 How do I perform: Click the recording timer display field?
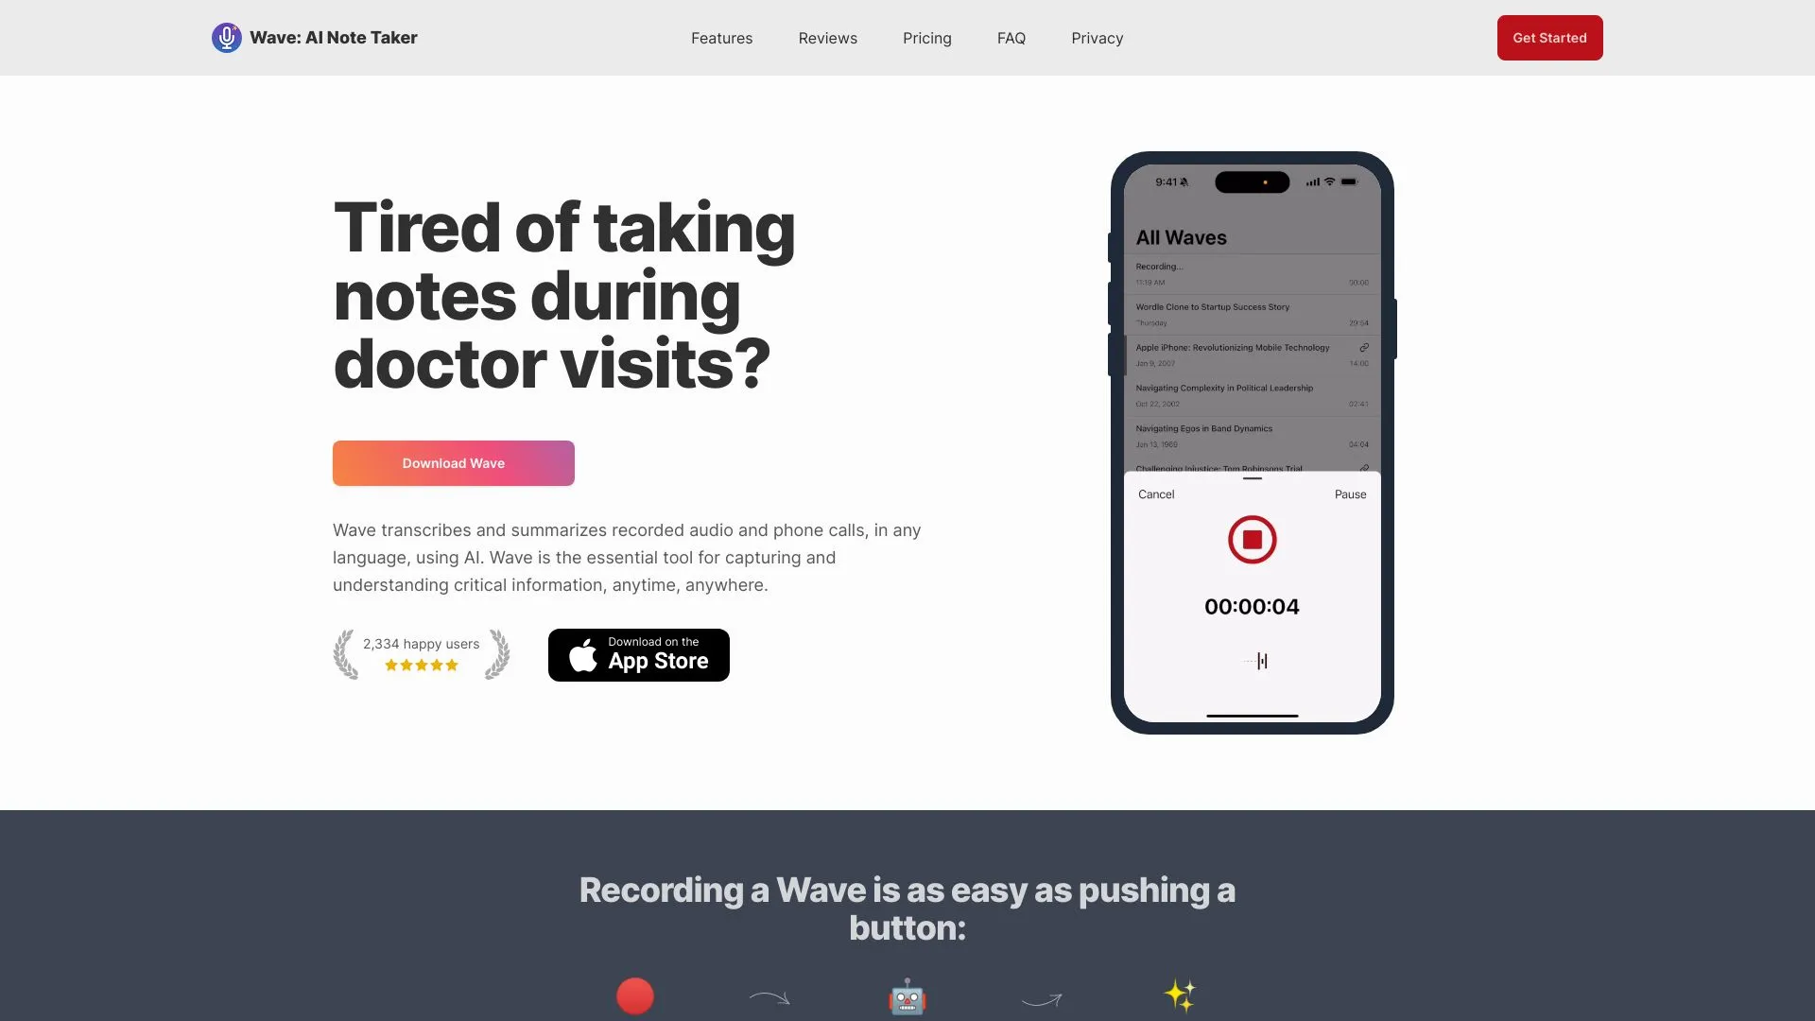[x=1252, y=607]
